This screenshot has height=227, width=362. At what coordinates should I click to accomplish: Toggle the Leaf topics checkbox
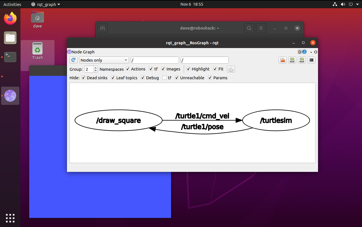[113, 78]
